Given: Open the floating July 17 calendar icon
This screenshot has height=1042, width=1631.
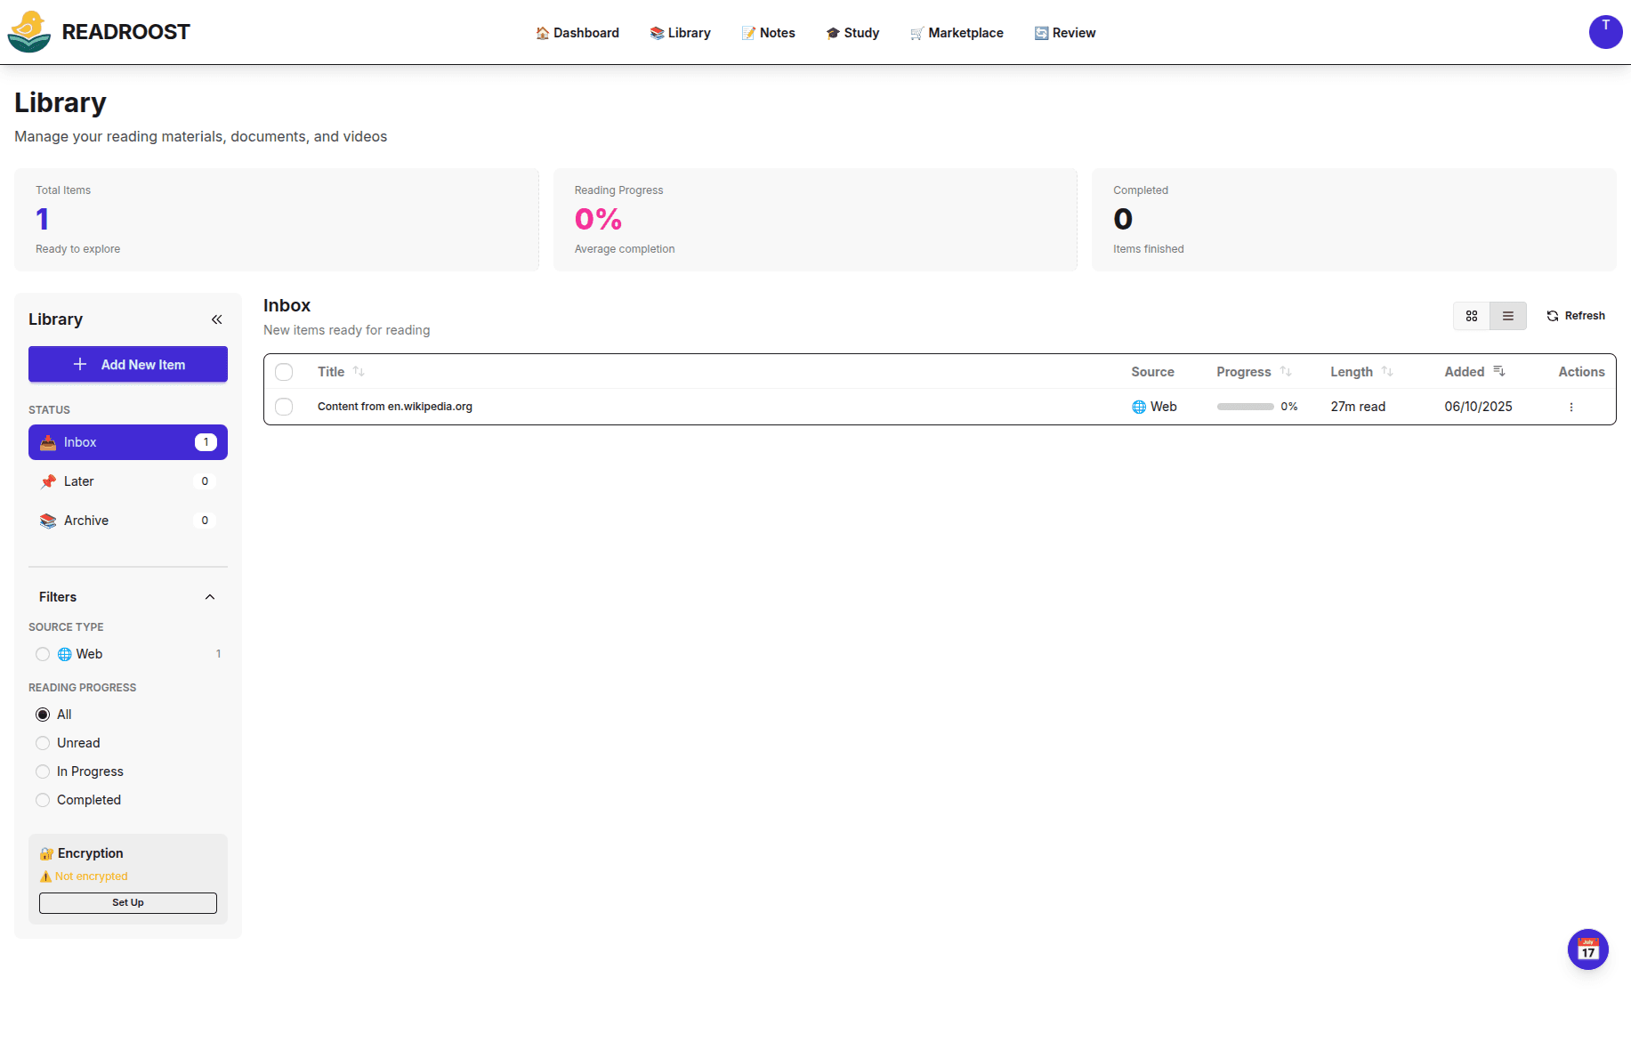Looking at the screenshot, I should point(1588,949).
